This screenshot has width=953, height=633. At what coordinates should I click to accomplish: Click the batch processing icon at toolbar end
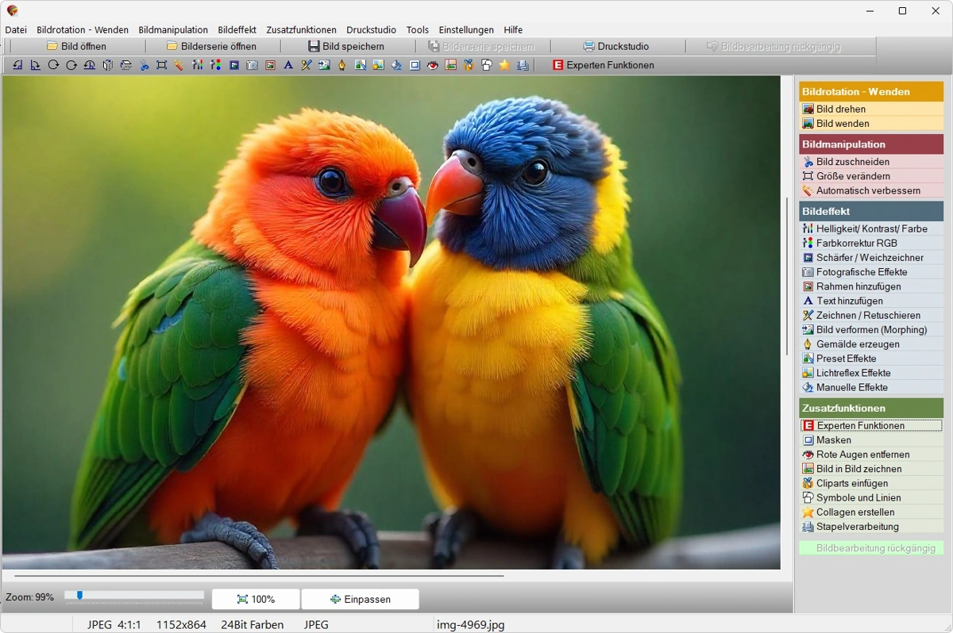[521, 65]
